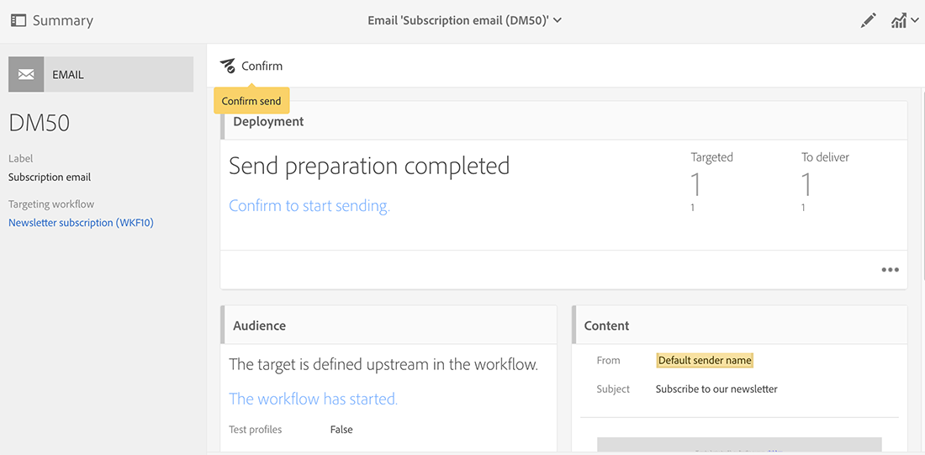Click the Targeted count number

695,183
